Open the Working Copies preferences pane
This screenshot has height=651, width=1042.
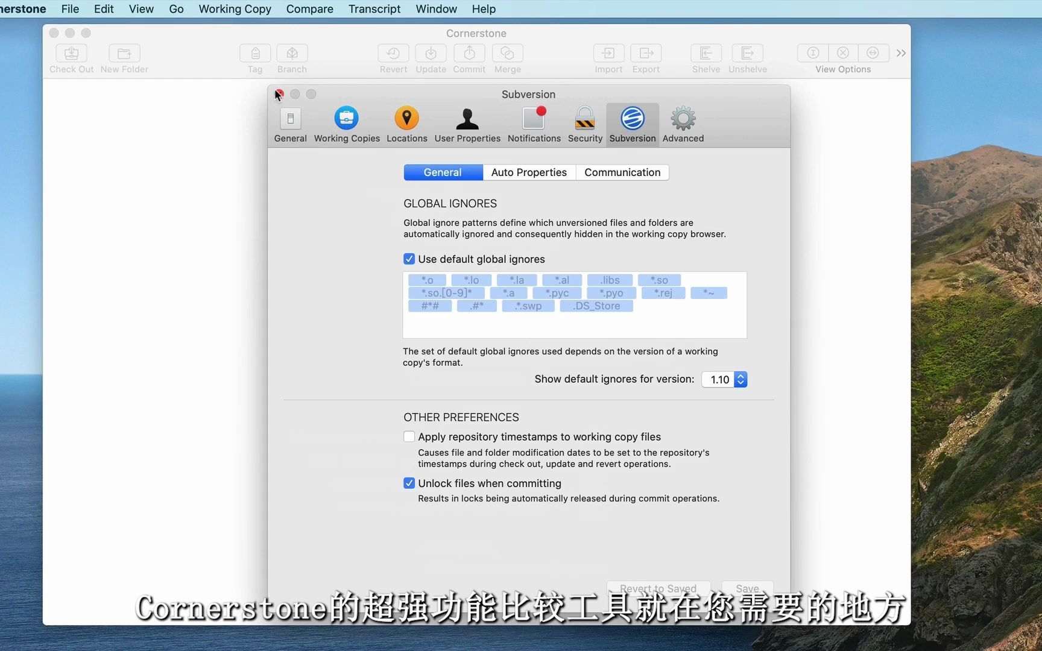click(347, 125)
